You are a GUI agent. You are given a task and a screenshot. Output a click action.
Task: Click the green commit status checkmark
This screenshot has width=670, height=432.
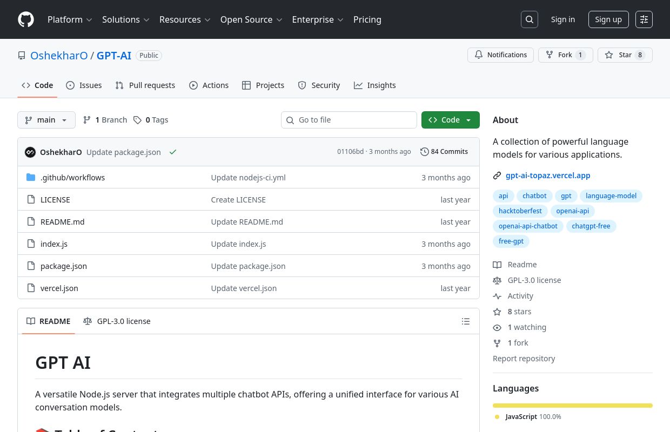(x=173, y=152)
